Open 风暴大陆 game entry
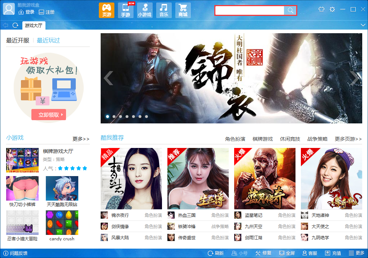368x258 pixels. (x=131, y=237)
